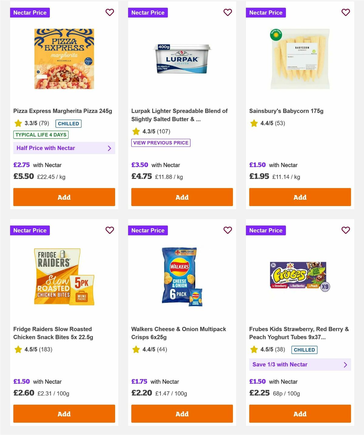Select the TYPICAL LIFE 4 DAYS label
Viewport: 364px width, 435px height.
[x=41, y=134]
